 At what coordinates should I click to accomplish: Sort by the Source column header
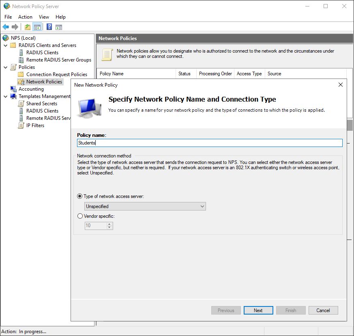pyautogui.click(x=306, y=74)
